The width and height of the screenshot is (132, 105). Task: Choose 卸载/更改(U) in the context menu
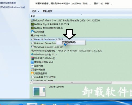pos(71,42)
